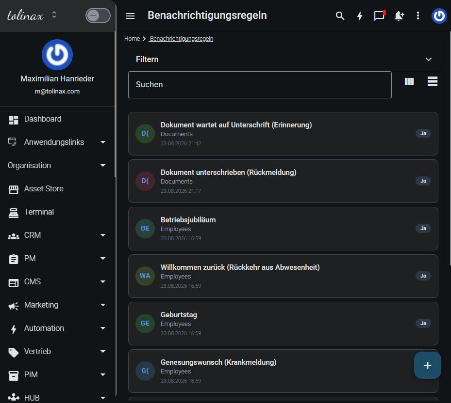Switch to list view layout icon

[x=432, y=81]
